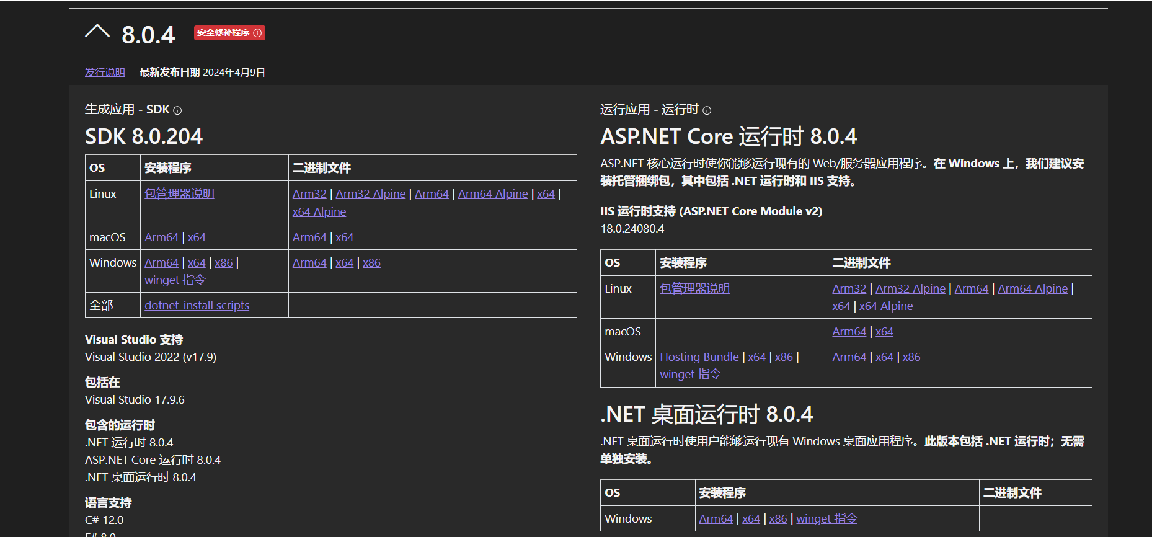Download SDK Linux Arm32 Alpine binary
This screenshot has width=1152, height=537.
[371, 193]
